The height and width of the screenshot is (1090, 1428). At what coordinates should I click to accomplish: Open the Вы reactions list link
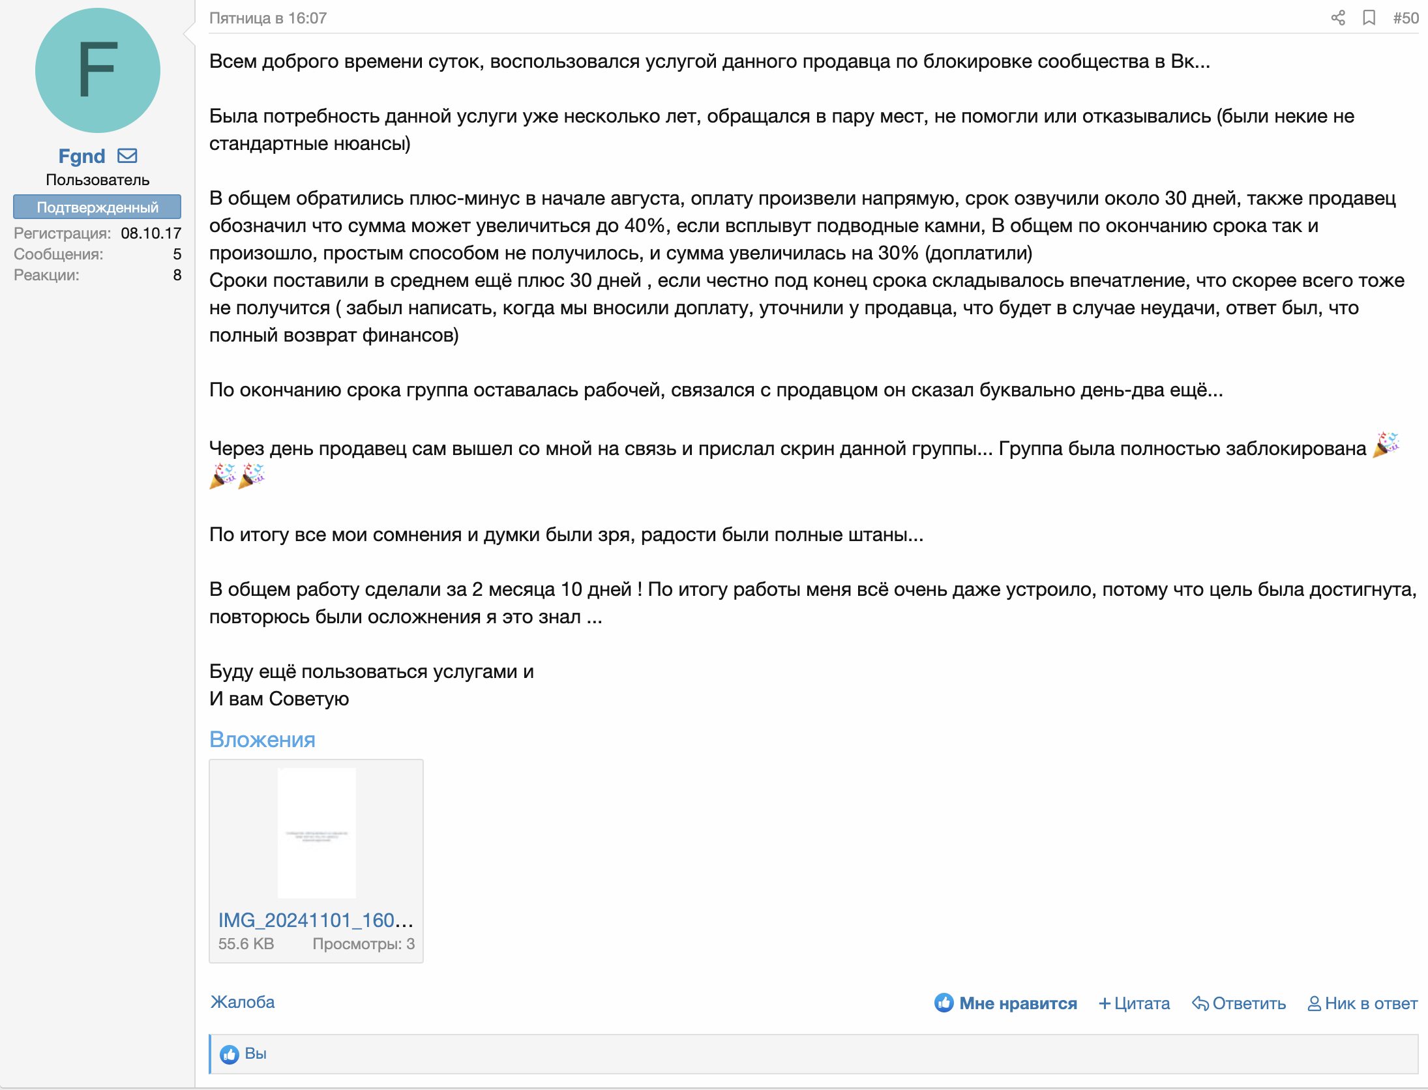coord(256,1053)
